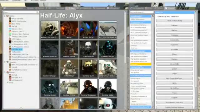Spawn the Civil Protection NPC

tap(88, 49)
